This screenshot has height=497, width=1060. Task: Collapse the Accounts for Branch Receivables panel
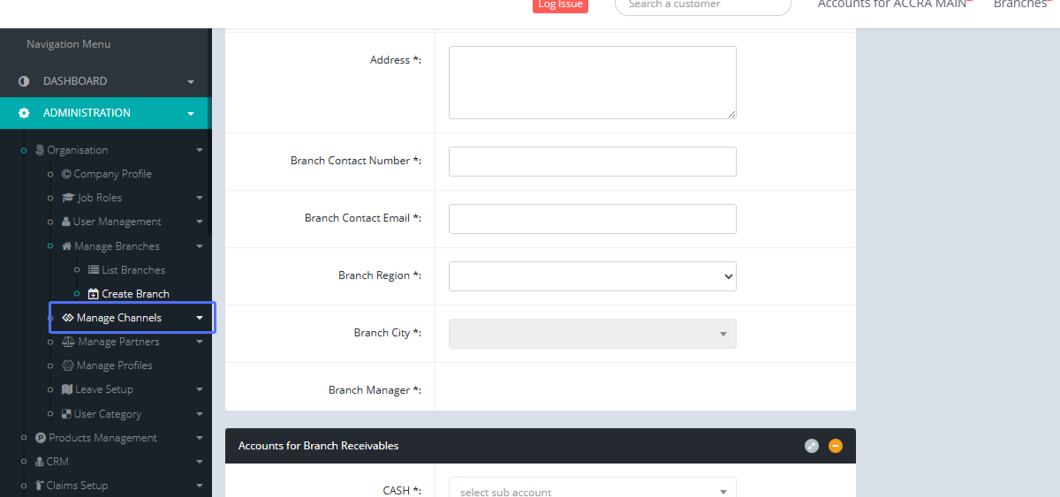836,446
